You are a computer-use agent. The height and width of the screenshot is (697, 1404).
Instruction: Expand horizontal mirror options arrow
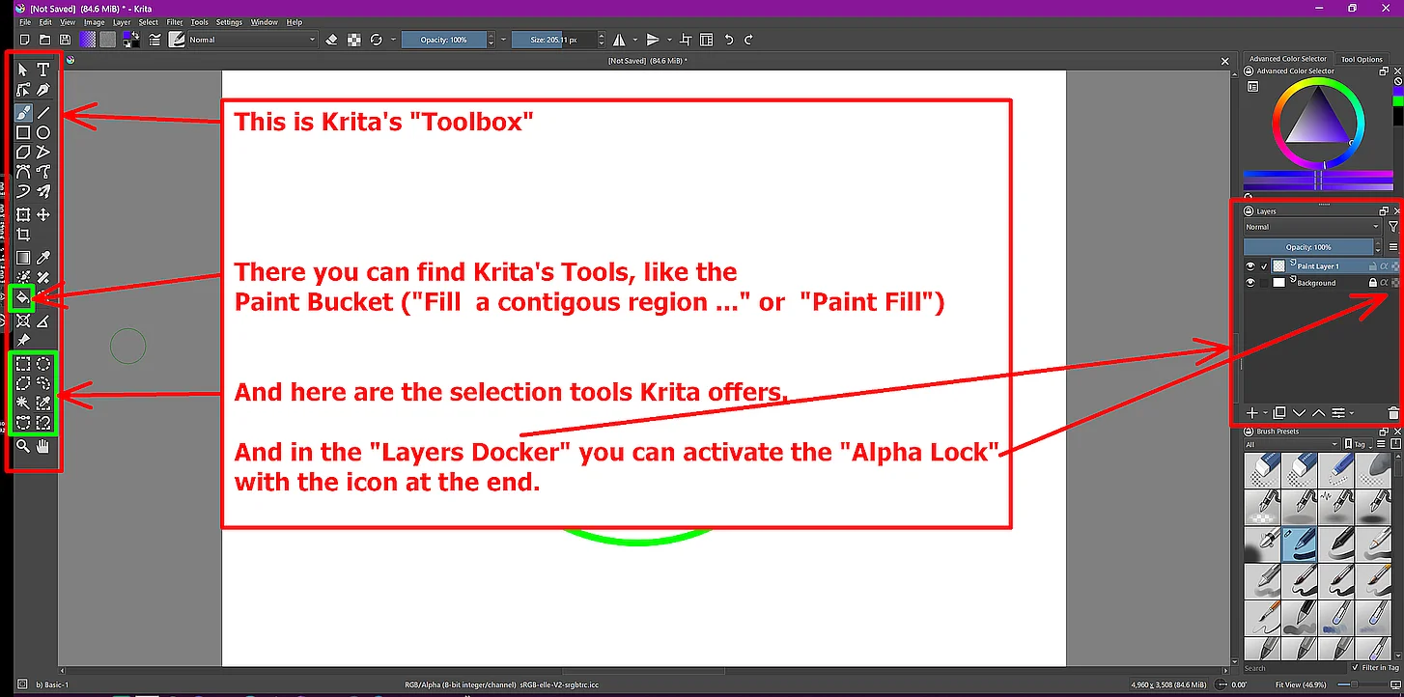[x=633, y=40]
